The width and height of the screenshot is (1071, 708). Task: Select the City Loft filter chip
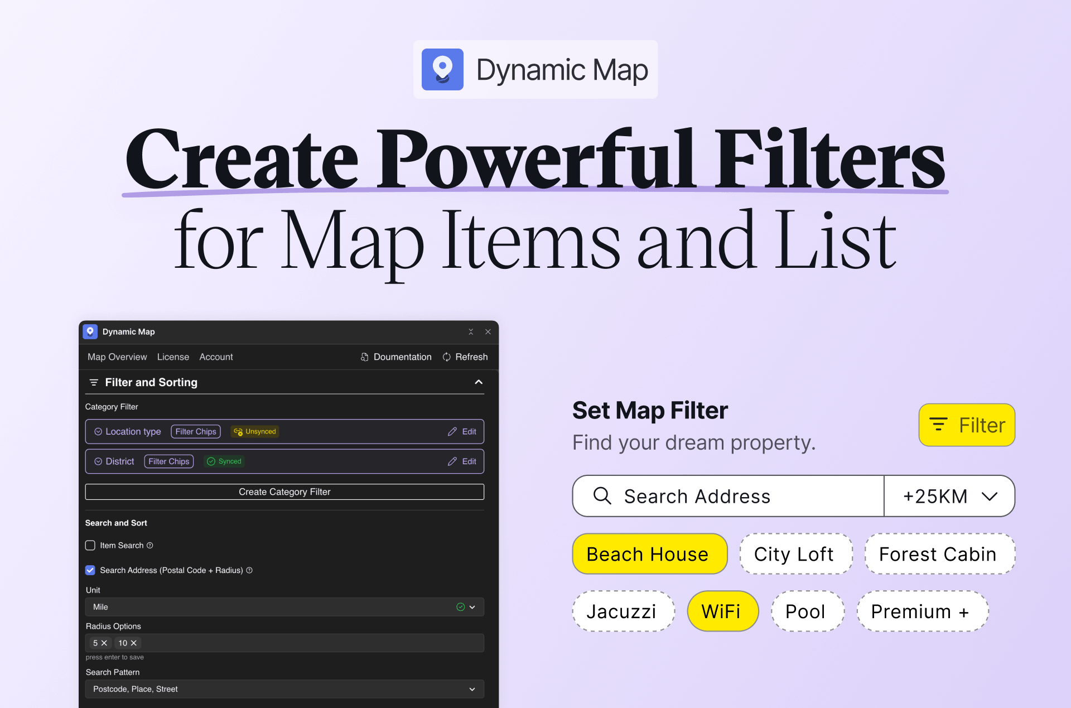(796, 554)
